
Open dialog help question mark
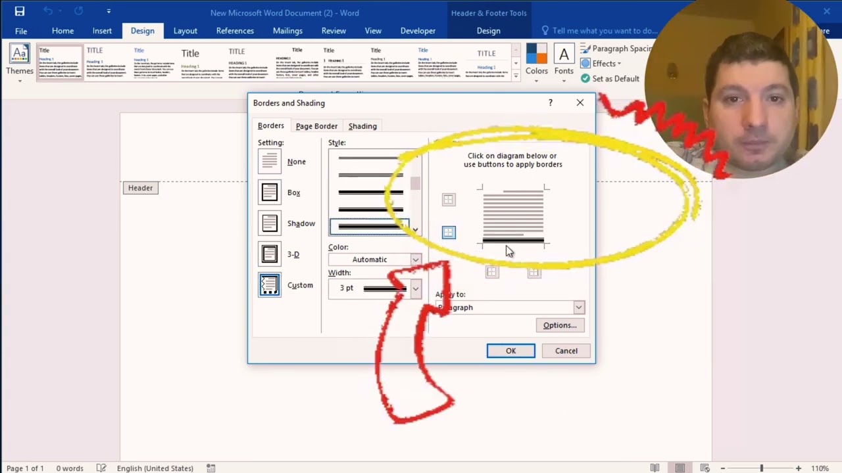click(551, 102)
